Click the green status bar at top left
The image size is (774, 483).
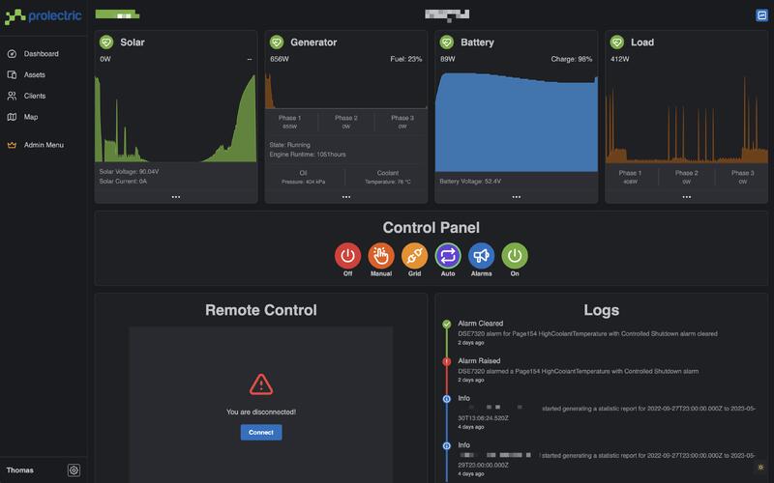point(117,14)
